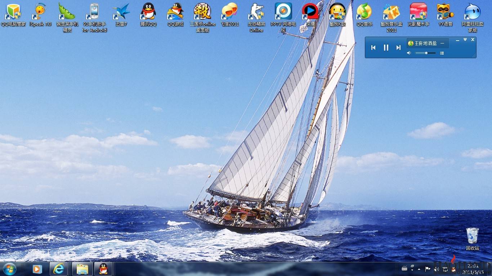Launch Windows Media Player from taskbar

(37, 269)
